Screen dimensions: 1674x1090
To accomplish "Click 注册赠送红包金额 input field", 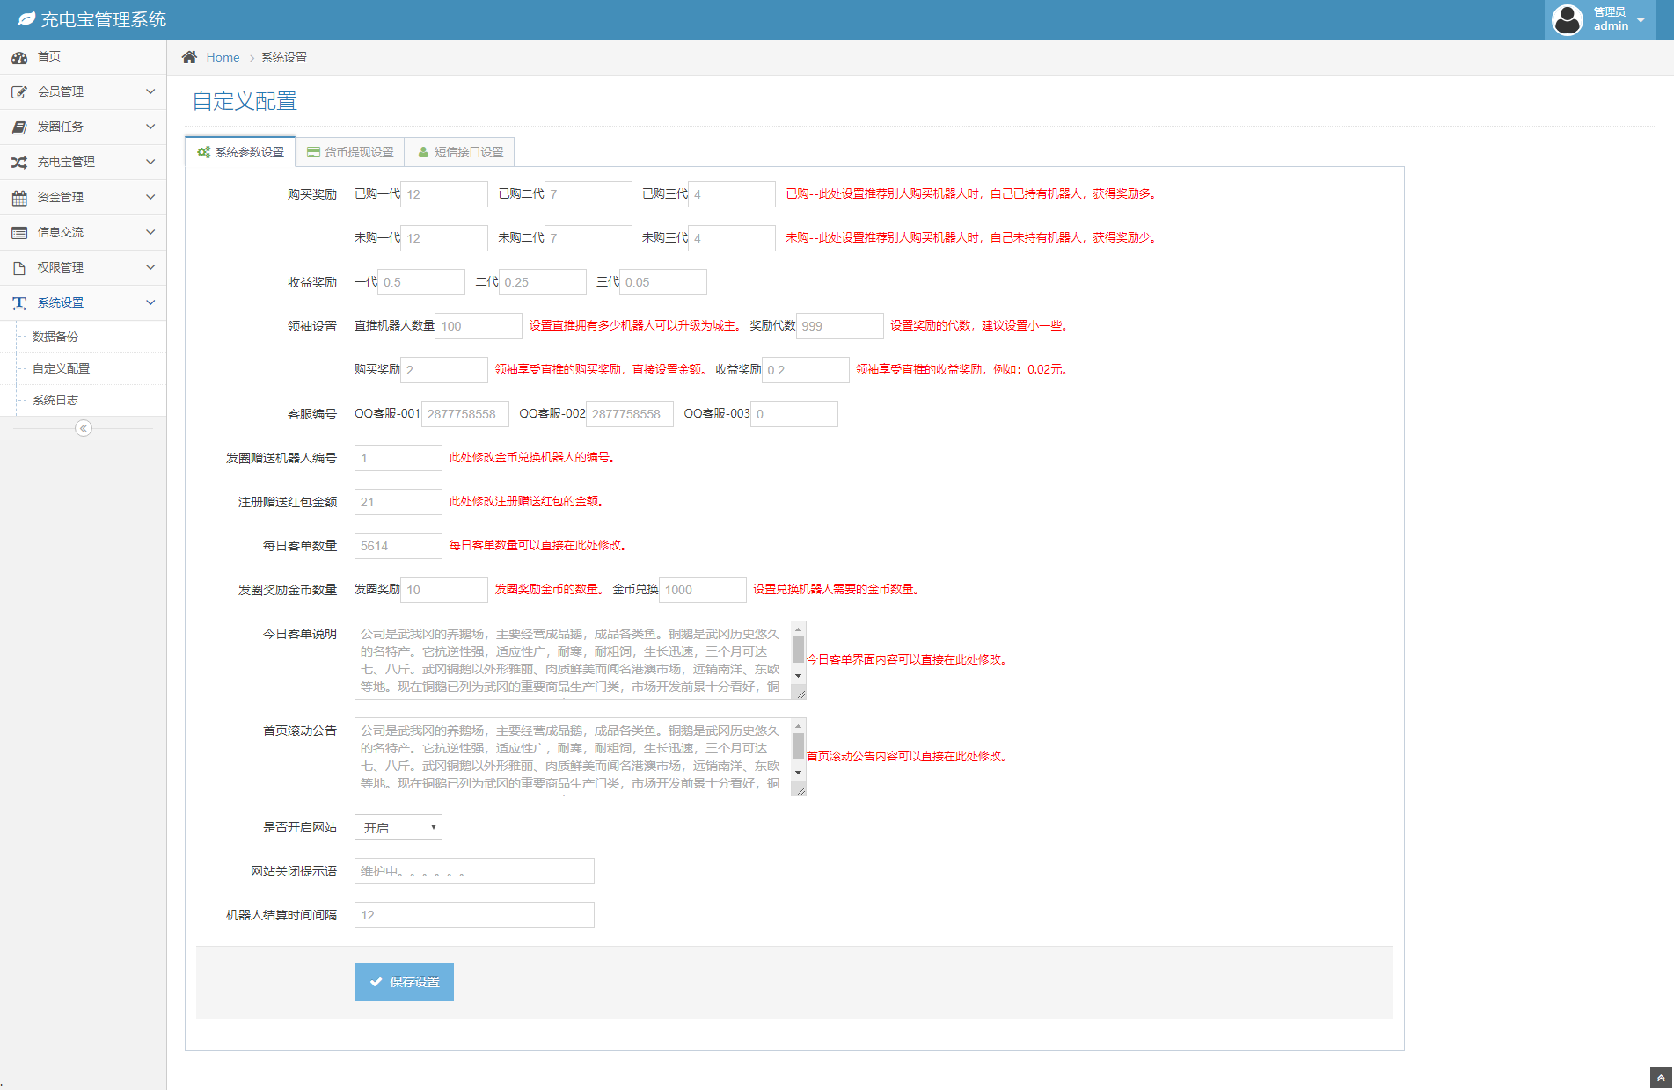I will [398, 502].
